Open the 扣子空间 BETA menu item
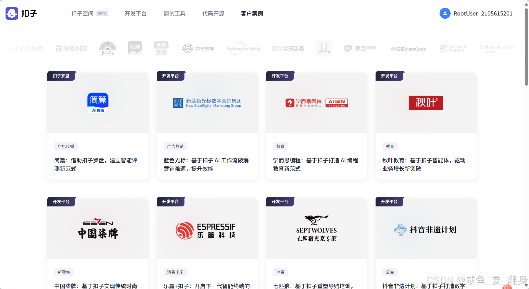This screenshot has height=289, width=529. click(x=89, y=13)
